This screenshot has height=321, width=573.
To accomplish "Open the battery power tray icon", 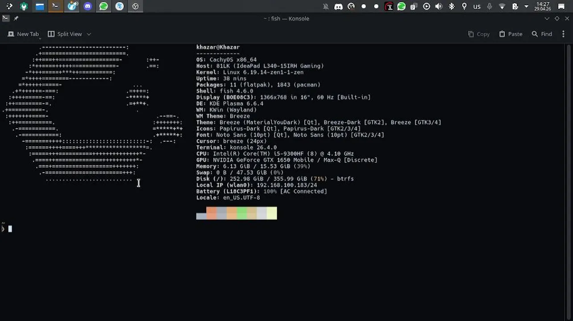I will tap(515, 6).
